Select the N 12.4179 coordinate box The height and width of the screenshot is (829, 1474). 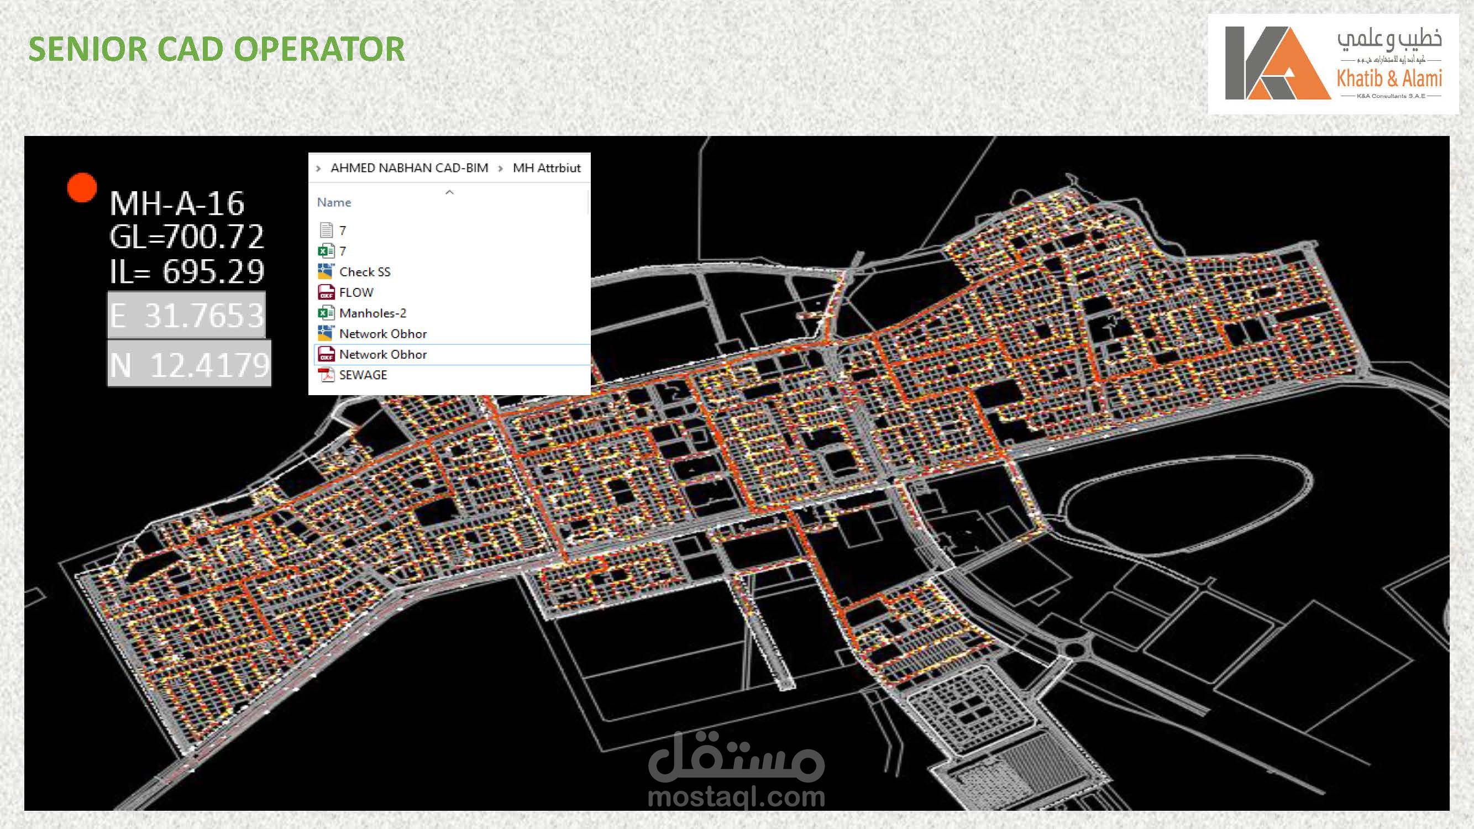pyautogui.click(x=189, y=362)
